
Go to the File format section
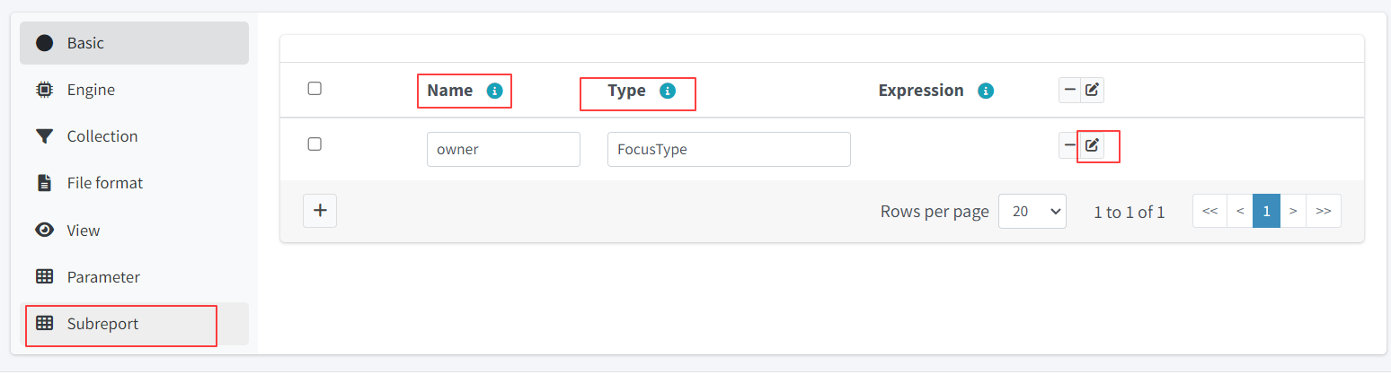[x=134, y=183]
